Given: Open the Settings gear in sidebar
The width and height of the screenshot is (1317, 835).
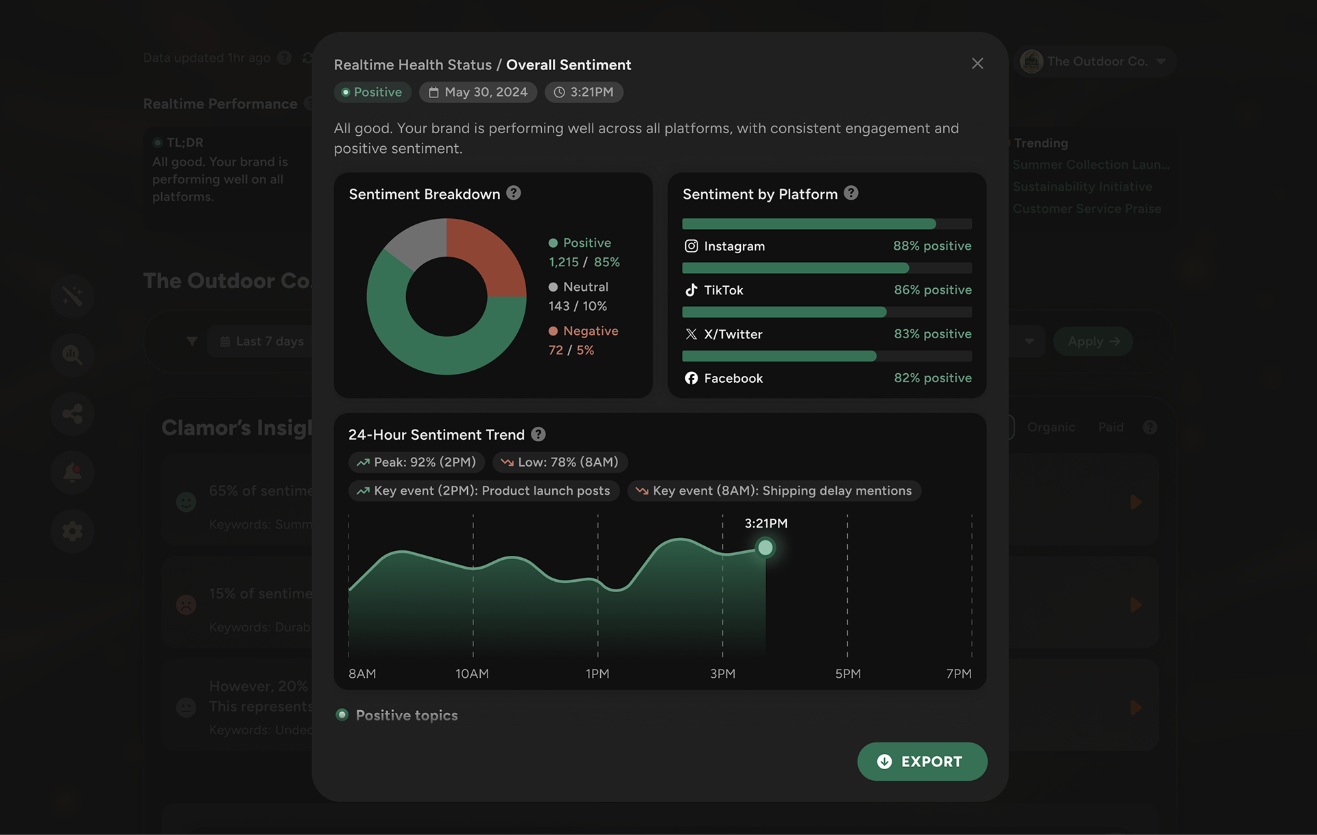Looking at the screenshot, I should [72, 531].
